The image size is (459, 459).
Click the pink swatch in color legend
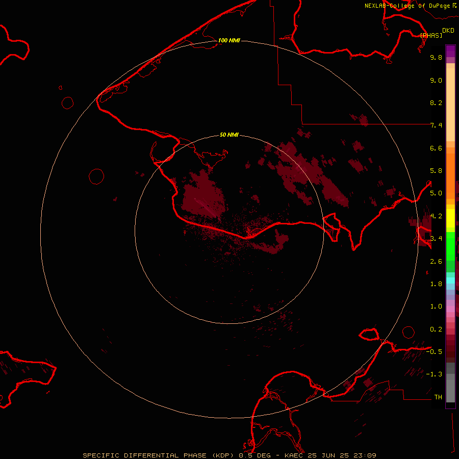point(450,309)
